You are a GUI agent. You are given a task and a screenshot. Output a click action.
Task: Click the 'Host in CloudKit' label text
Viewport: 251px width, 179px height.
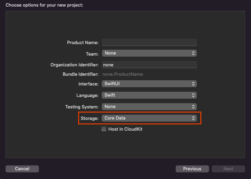[x=125, y=129]
